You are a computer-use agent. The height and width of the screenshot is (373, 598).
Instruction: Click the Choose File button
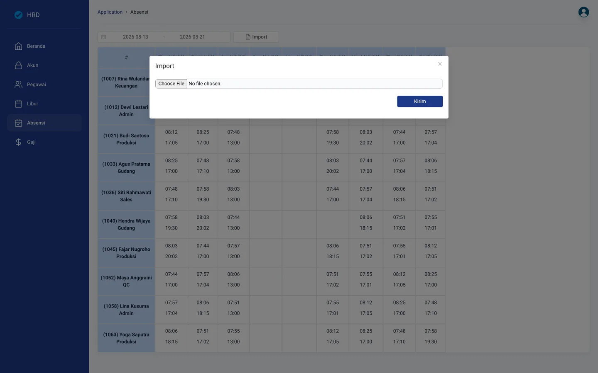[x=171, y=84]
